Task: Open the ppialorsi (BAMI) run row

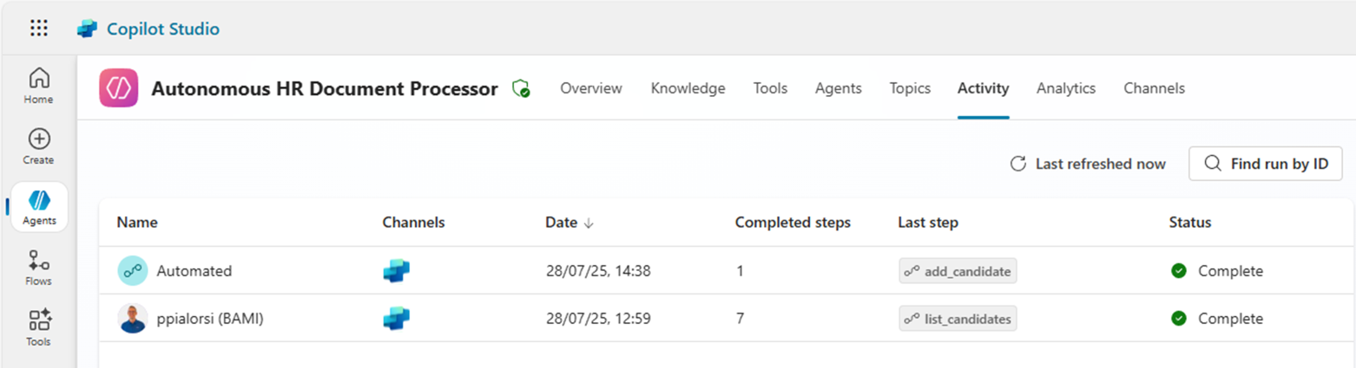Action: pyautogui.click(x=726, y=319)
